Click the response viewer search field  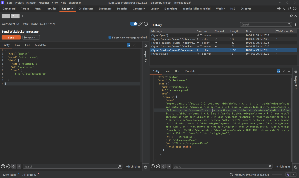coord(222,166)
